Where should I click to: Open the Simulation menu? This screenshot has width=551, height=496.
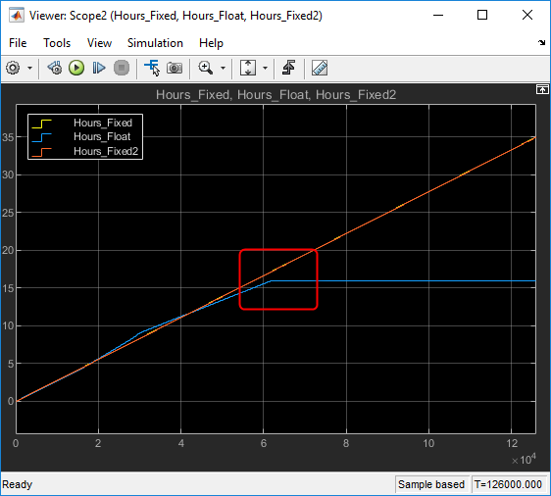pos(155,43)
